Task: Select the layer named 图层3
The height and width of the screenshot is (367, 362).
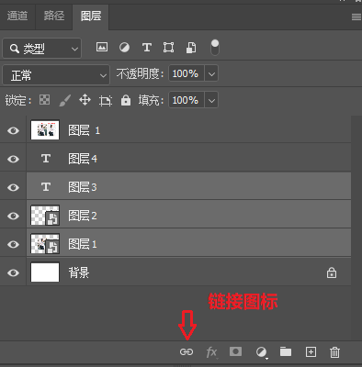Action: (83, 187)
